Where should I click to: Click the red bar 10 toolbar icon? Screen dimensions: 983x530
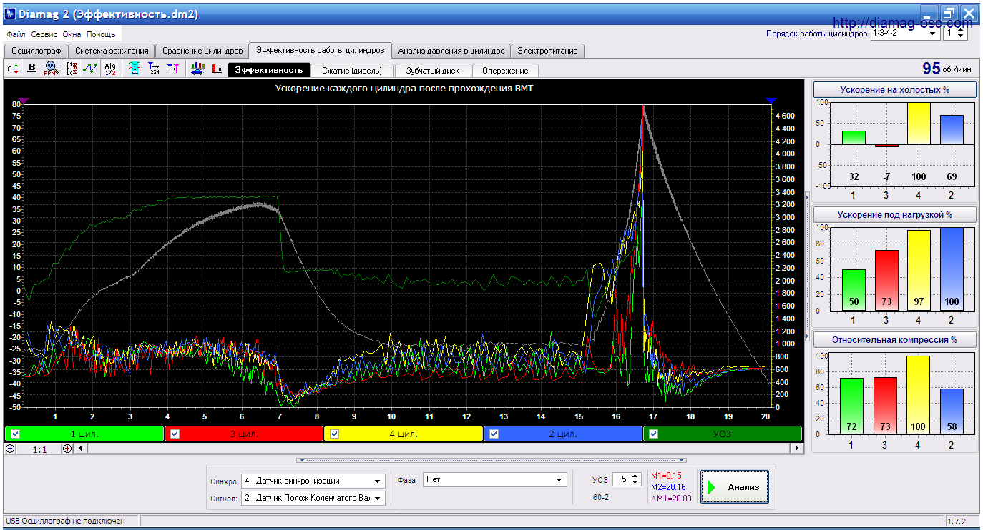coord(217,69)
